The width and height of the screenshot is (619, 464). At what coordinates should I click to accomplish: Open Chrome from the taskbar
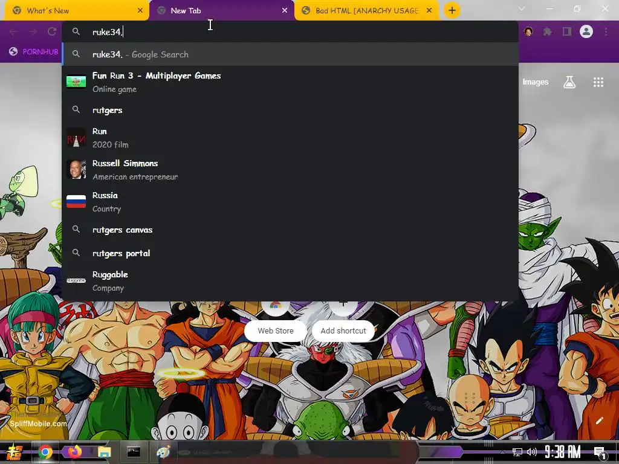pos(45,452)
